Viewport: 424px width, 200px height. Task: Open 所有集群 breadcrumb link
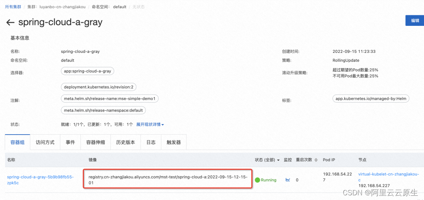point(13,7)
